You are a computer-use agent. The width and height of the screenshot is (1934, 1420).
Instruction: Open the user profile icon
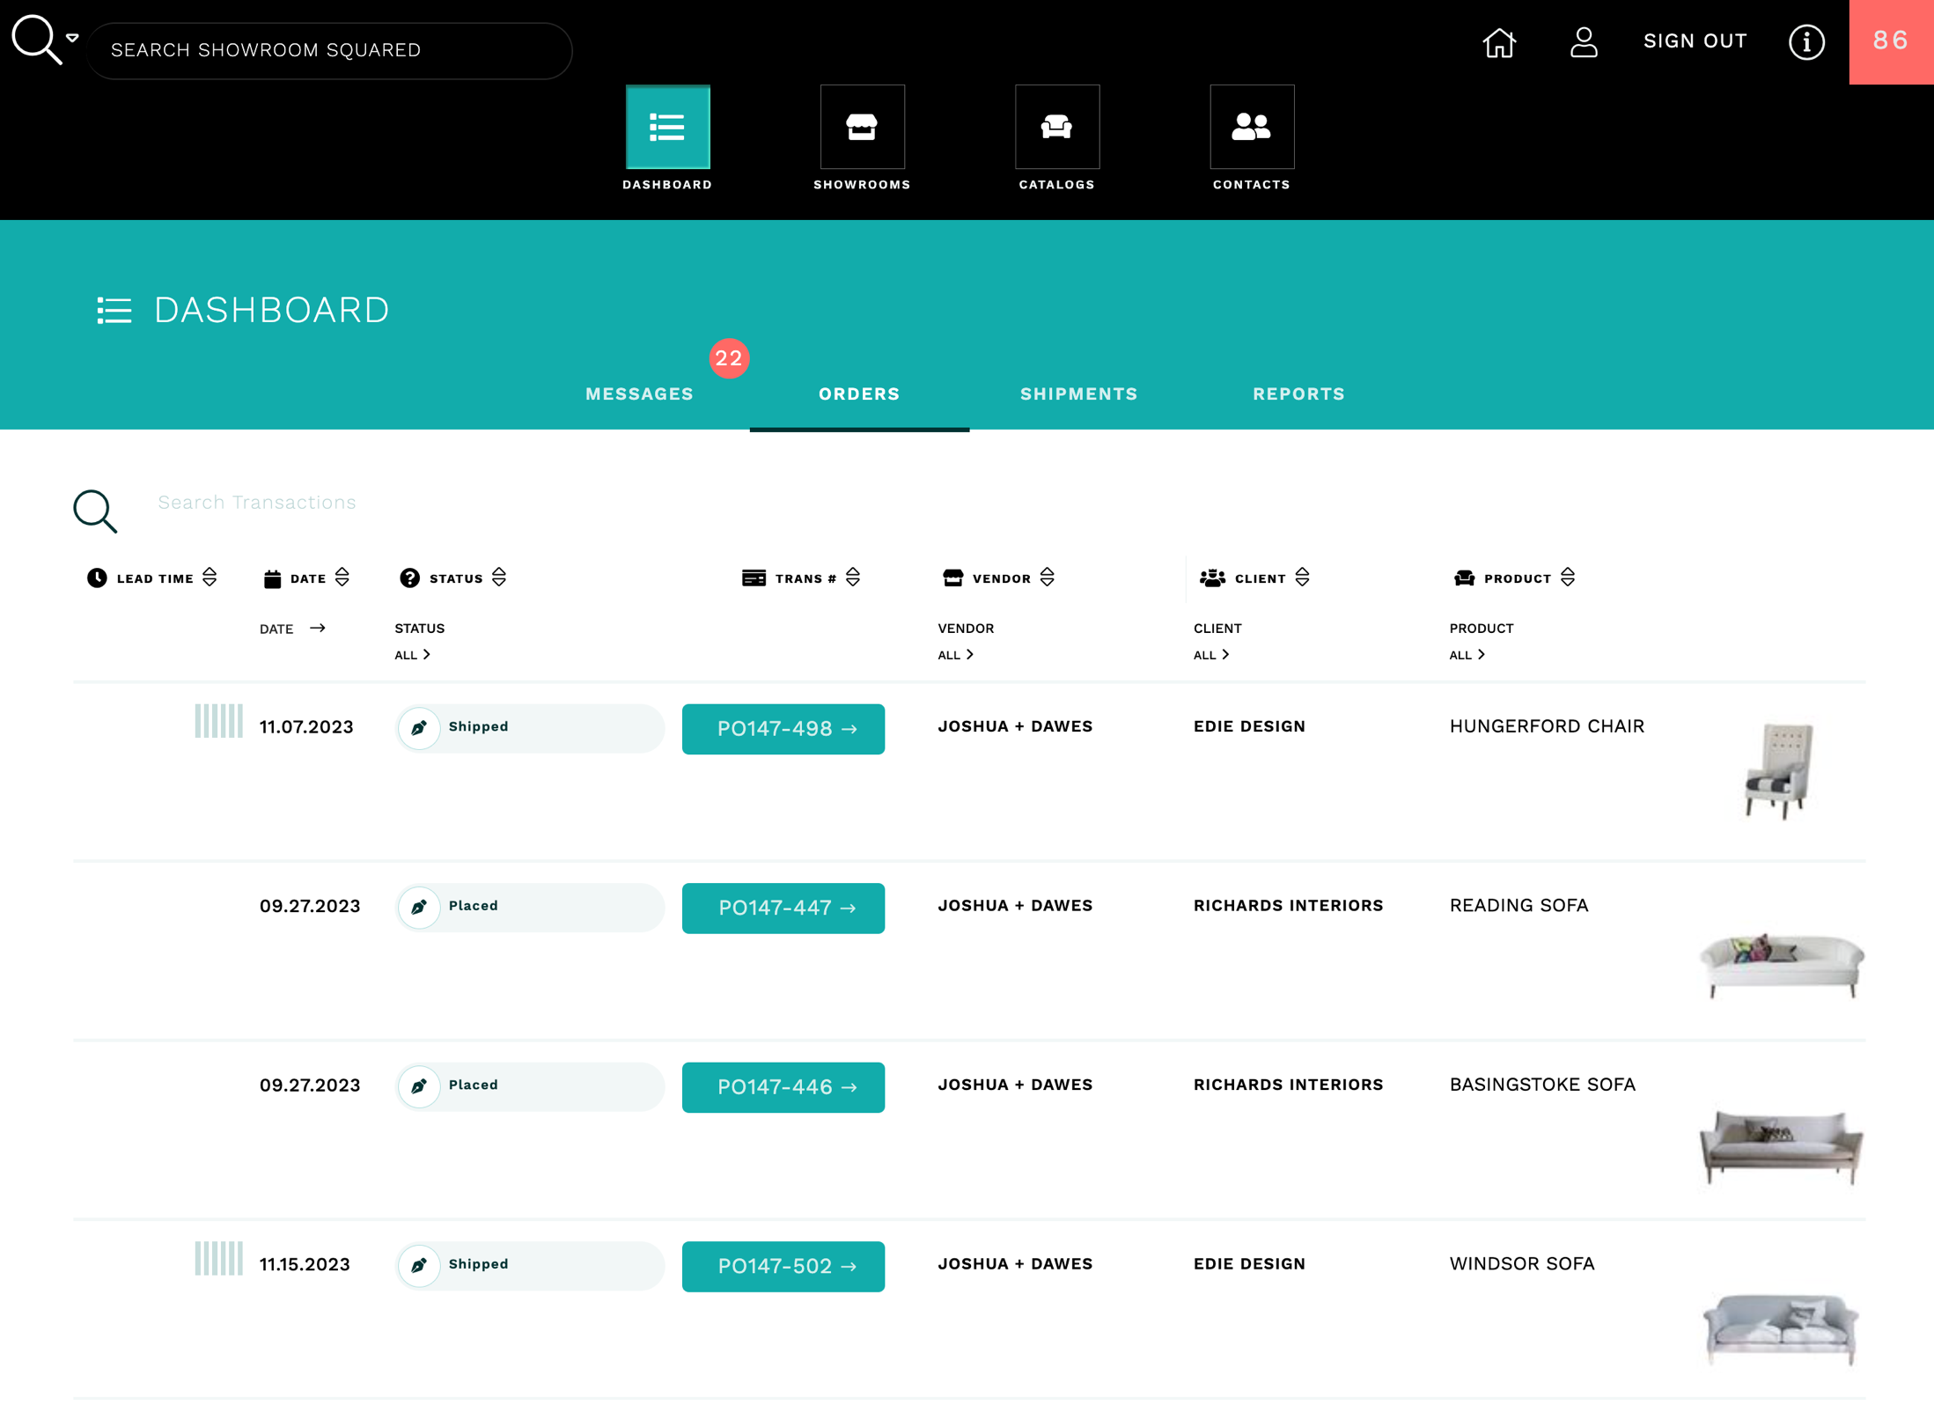point(1583,42)
